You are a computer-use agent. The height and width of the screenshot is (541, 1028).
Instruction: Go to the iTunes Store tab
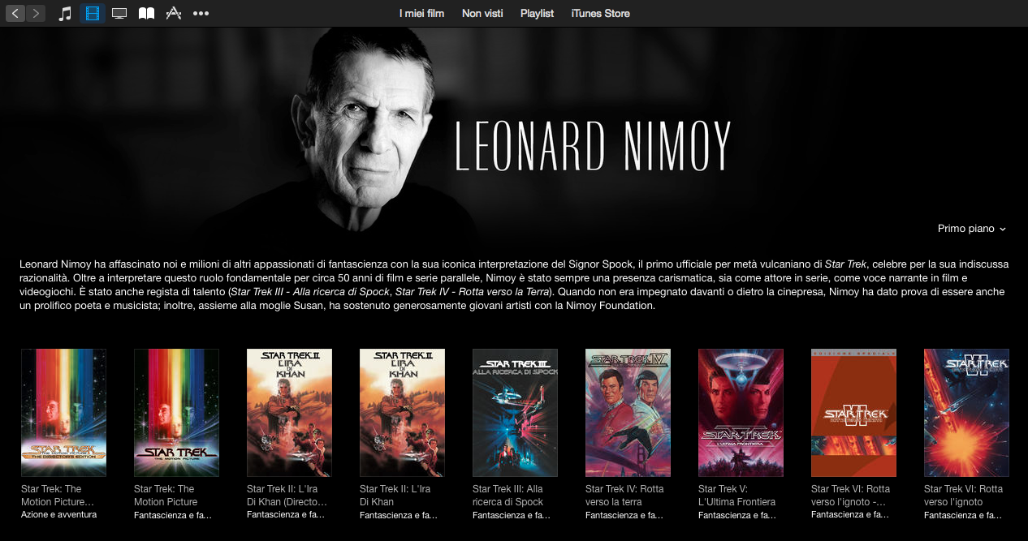(600, 13)
